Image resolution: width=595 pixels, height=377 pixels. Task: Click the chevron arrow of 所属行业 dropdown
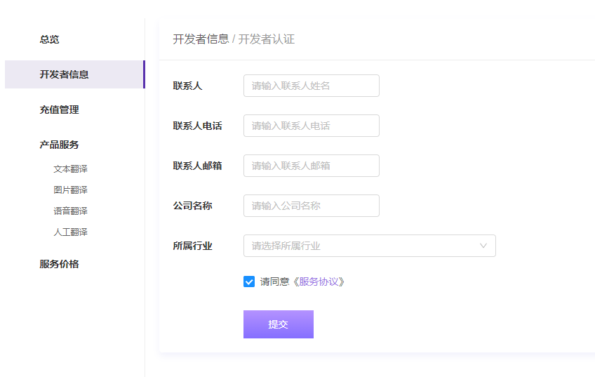tap(483, 246)
